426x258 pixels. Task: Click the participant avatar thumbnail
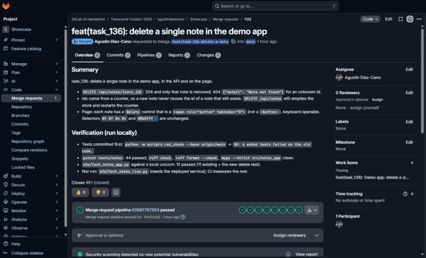coord(339,224)
